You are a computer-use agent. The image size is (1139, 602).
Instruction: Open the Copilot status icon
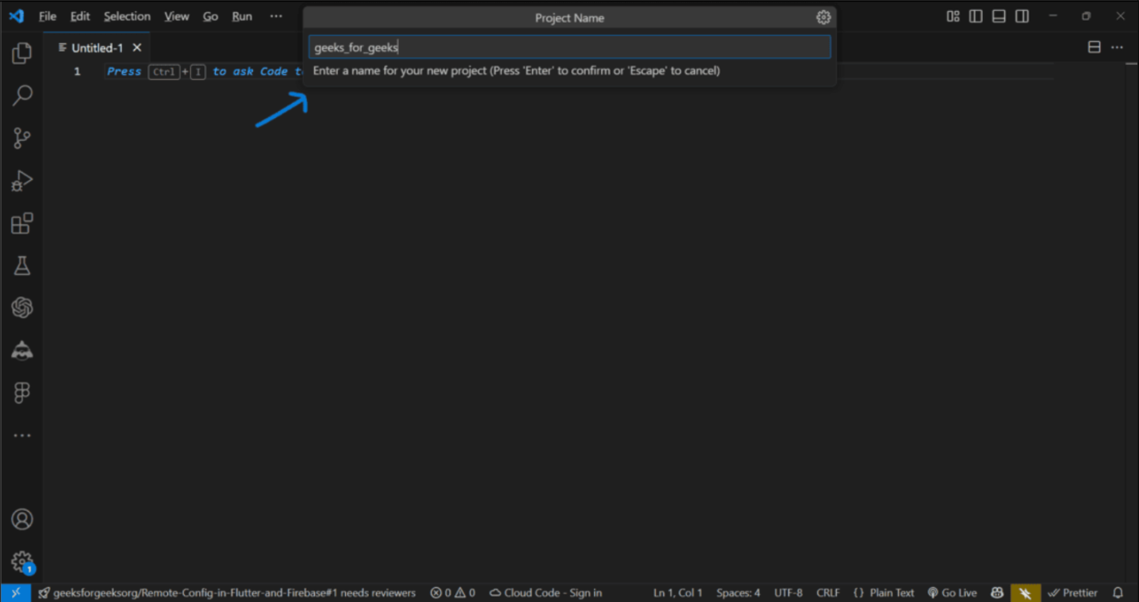pyautogui.click(x=997, y=592)
